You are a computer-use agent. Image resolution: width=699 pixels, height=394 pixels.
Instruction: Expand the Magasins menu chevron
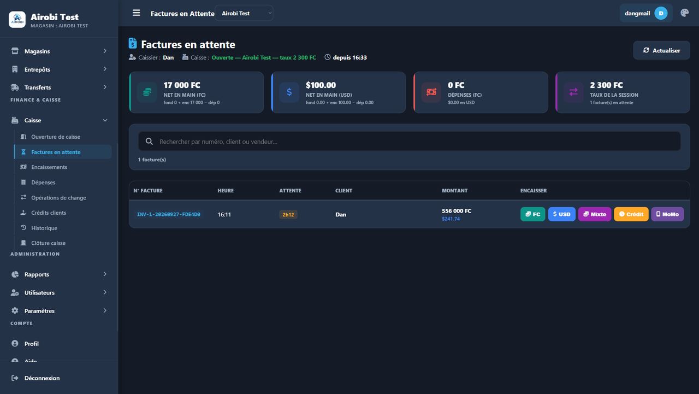click(105, 51)
